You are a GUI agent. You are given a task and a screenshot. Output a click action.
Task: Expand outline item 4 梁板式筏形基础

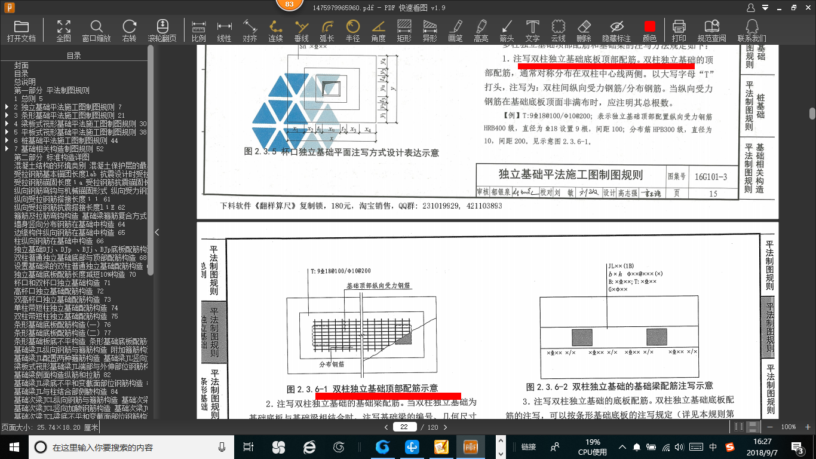6,124
